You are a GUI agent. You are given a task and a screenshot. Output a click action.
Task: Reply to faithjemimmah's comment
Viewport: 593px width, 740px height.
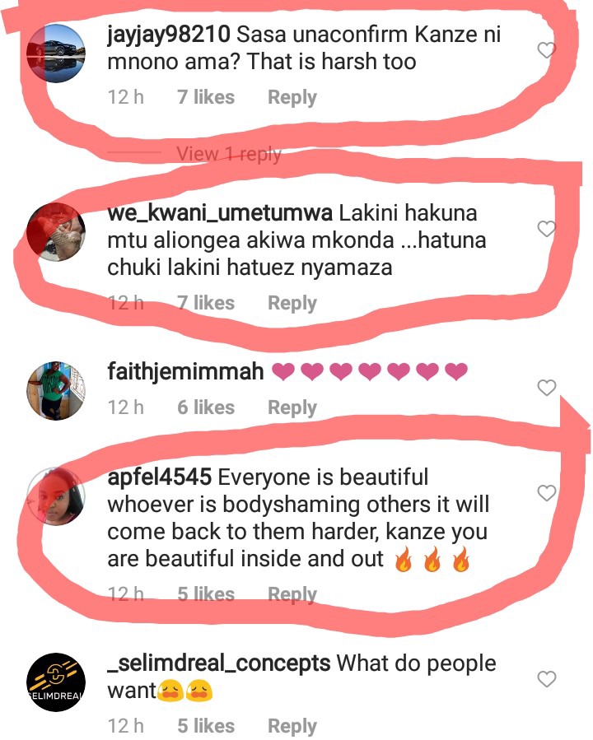(292, 407)
